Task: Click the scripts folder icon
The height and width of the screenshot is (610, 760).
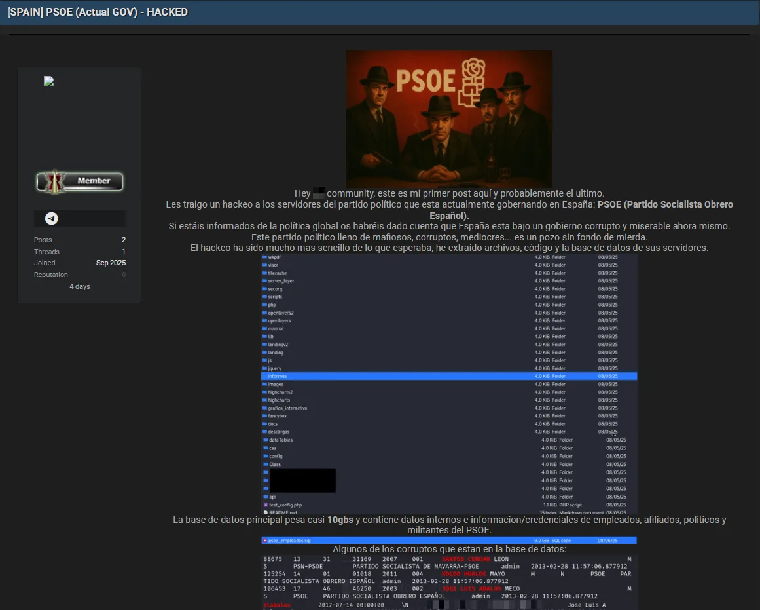Action: coord(264,297)
